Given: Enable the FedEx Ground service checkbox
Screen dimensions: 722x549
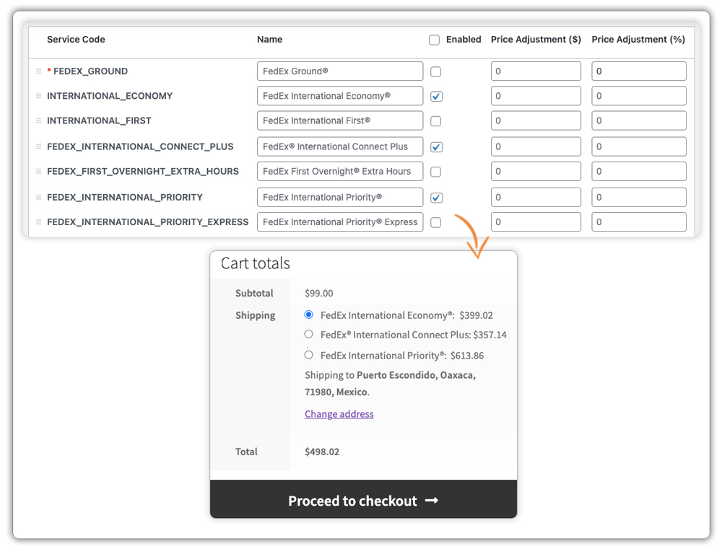Looking at the screenshot, I should [x=435, y=72].
